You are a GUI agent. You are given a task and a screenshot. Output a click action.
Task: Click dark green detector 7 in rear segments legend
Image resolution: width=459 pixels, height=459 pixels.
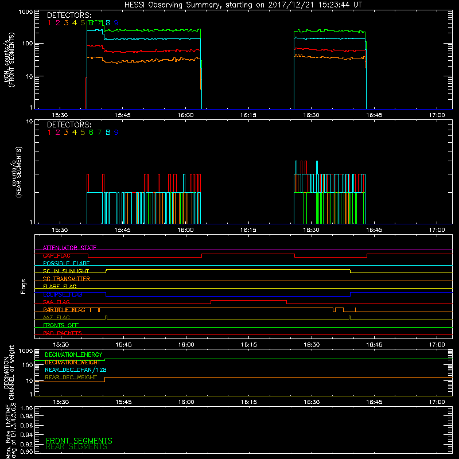pos(99,133)
